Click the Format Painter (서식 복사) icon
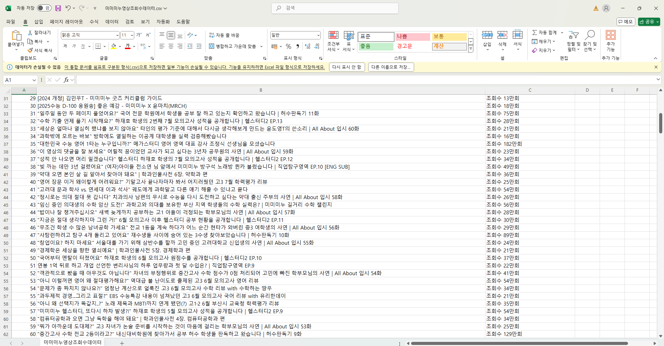The height and width of the screenshot is (346, 664). coord(30,50)
